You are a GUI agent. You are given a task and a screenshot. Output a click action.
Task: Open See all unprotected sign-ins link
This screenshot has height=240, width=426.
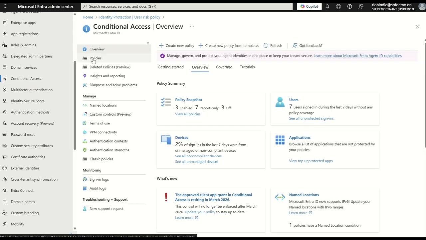[311, 118]
